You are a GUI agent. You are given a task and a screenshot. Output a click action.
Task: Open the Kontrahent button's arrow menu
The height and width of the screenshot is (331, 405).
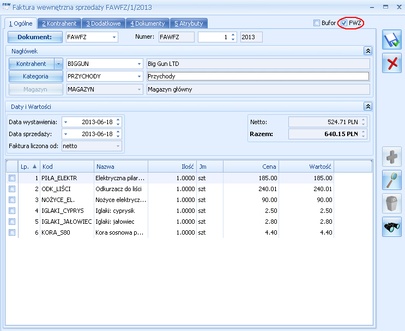(59, 64)
